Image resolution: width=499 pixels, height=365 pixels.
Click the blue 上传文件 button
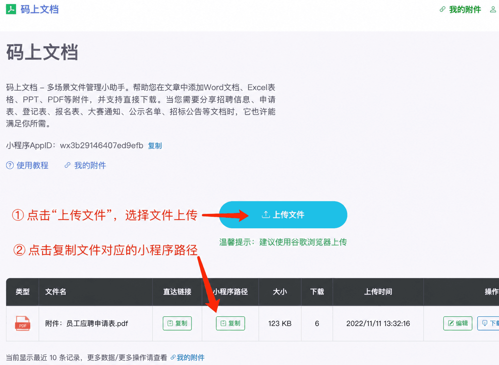283,215
